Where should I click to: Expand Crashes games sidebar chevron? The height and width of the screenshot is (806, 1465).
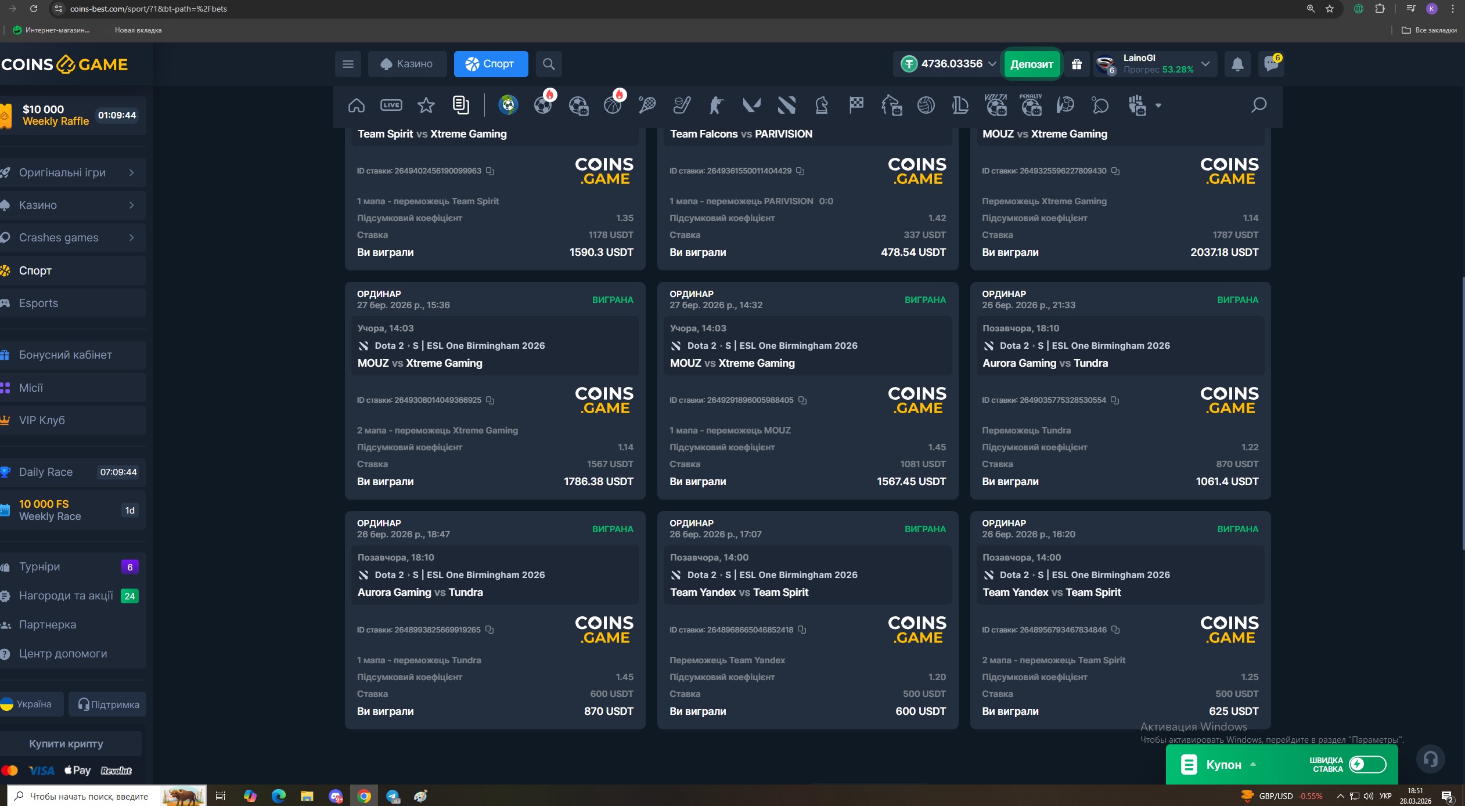(x=132, y=237)
